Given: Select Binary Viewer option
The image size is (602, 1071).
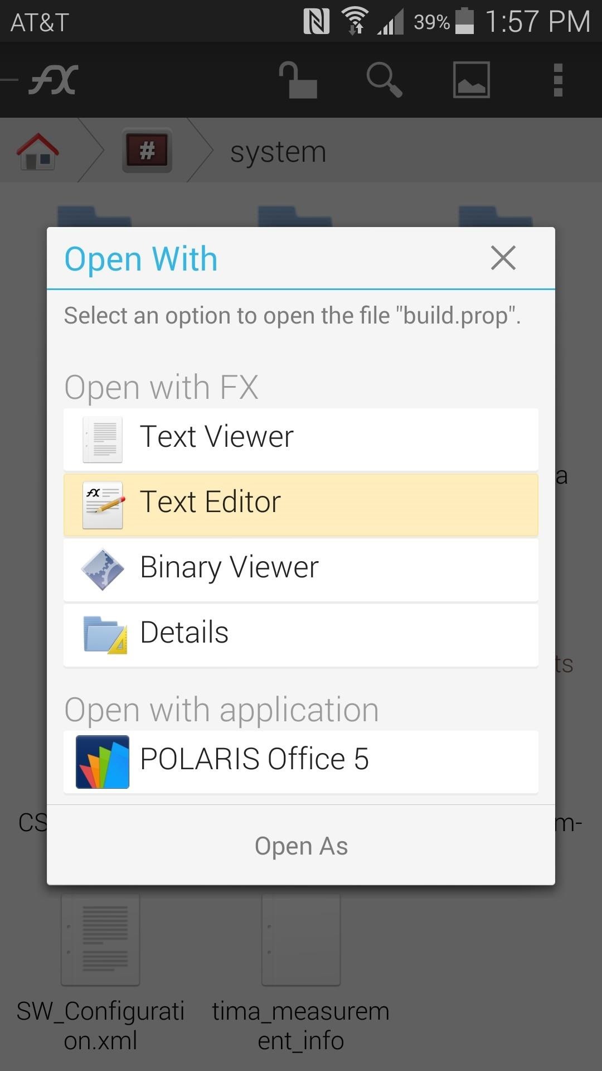Looking at the screenshot, I should (x=301, y=570).
